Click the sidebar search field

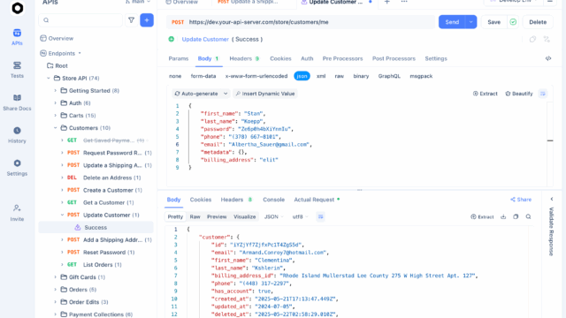[x=80, y=20]
